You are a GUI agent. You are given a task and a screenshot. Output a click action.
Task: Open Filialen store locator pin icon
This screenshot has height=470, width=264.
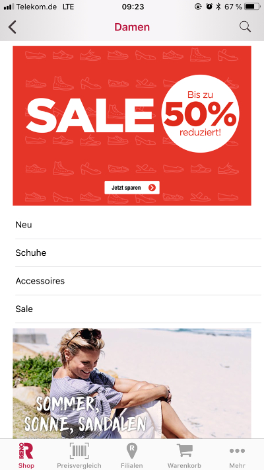132,451
